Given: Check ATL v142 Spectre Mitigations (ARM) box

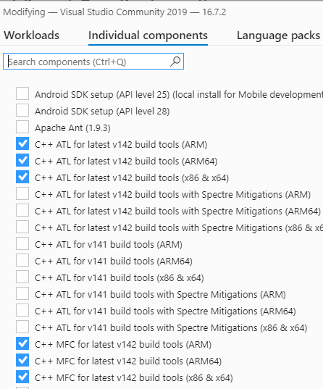Looking at the screenshot, I should (22, 193).
